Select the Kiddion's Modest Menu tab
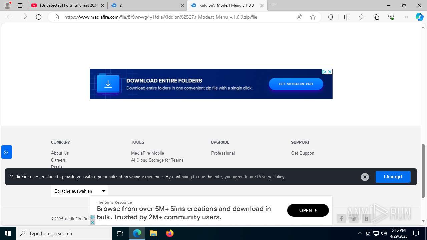Screen dimensions: 427x240 tap(227, 5)
